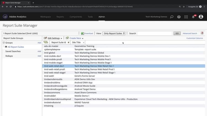The width and height of the screenshot is (207, 116).
Task: Click the Download link
Action: click(x=88, y=33)
